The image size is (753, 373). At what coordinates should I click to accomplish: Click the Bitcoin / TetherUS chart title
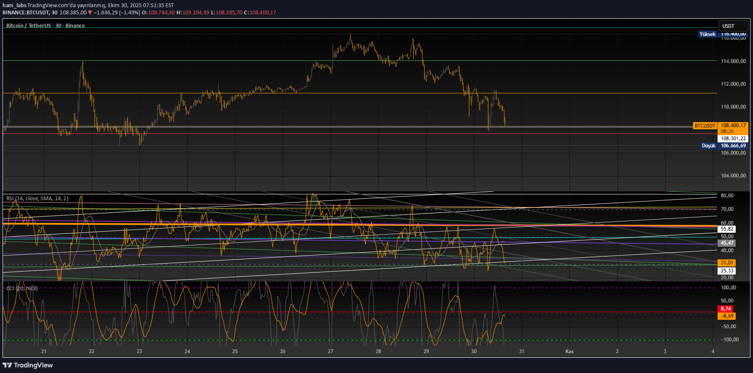[45, 25]
